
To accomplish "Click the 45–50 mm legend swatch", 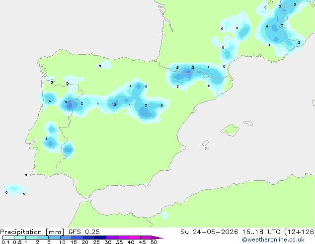I will pos(146,238).
